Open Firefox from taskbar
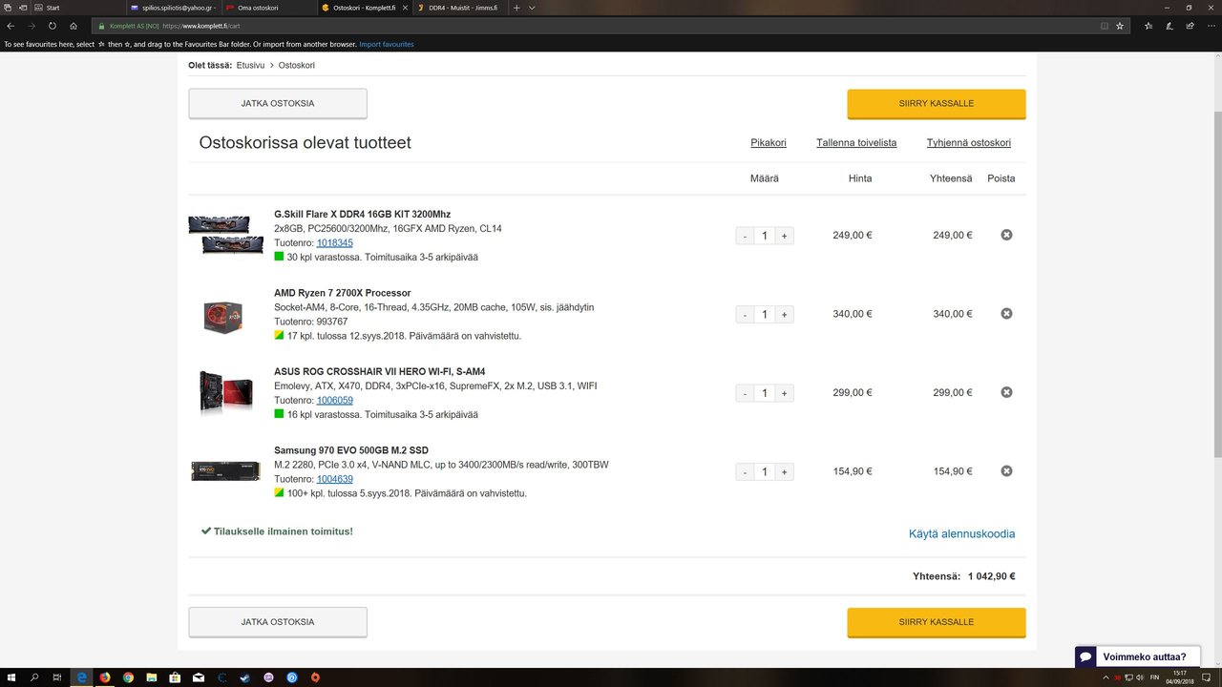This screenshot has width=1222, height=687. pos(105,677)
